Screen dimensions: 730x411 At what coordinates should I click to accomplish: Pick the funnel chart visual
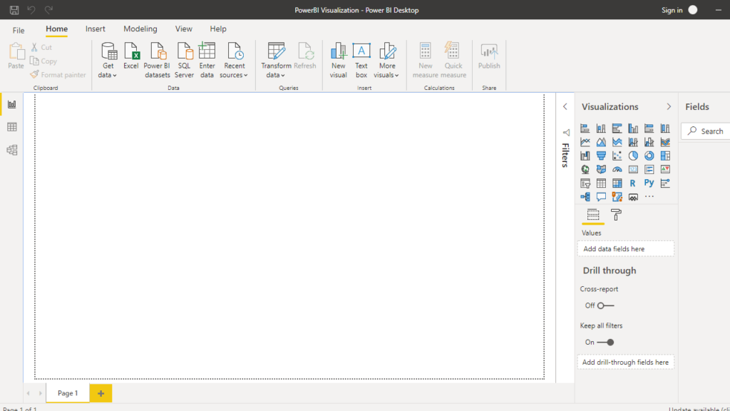point(601,156)
